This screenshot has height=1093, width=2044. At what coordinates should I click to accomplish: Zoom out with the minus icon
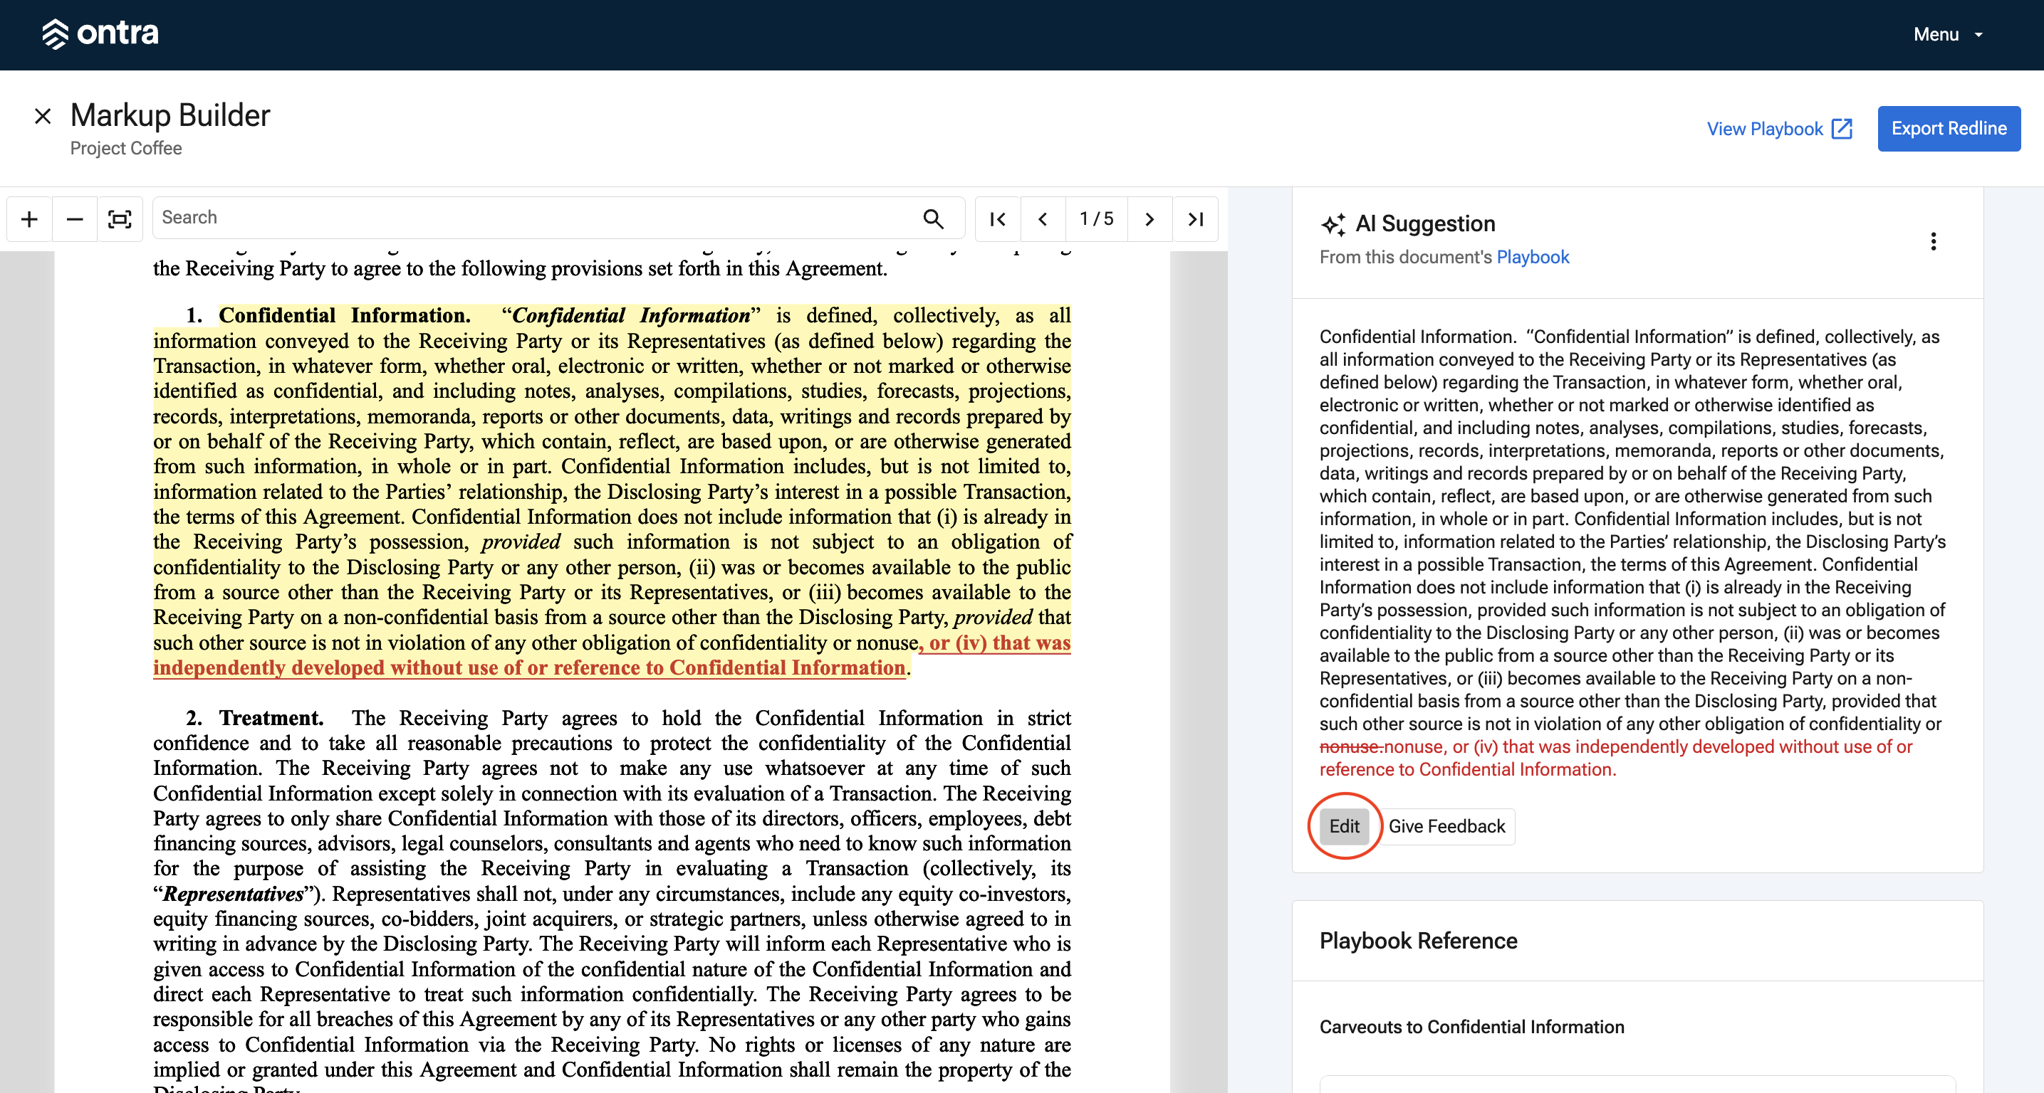pos(75,218)
